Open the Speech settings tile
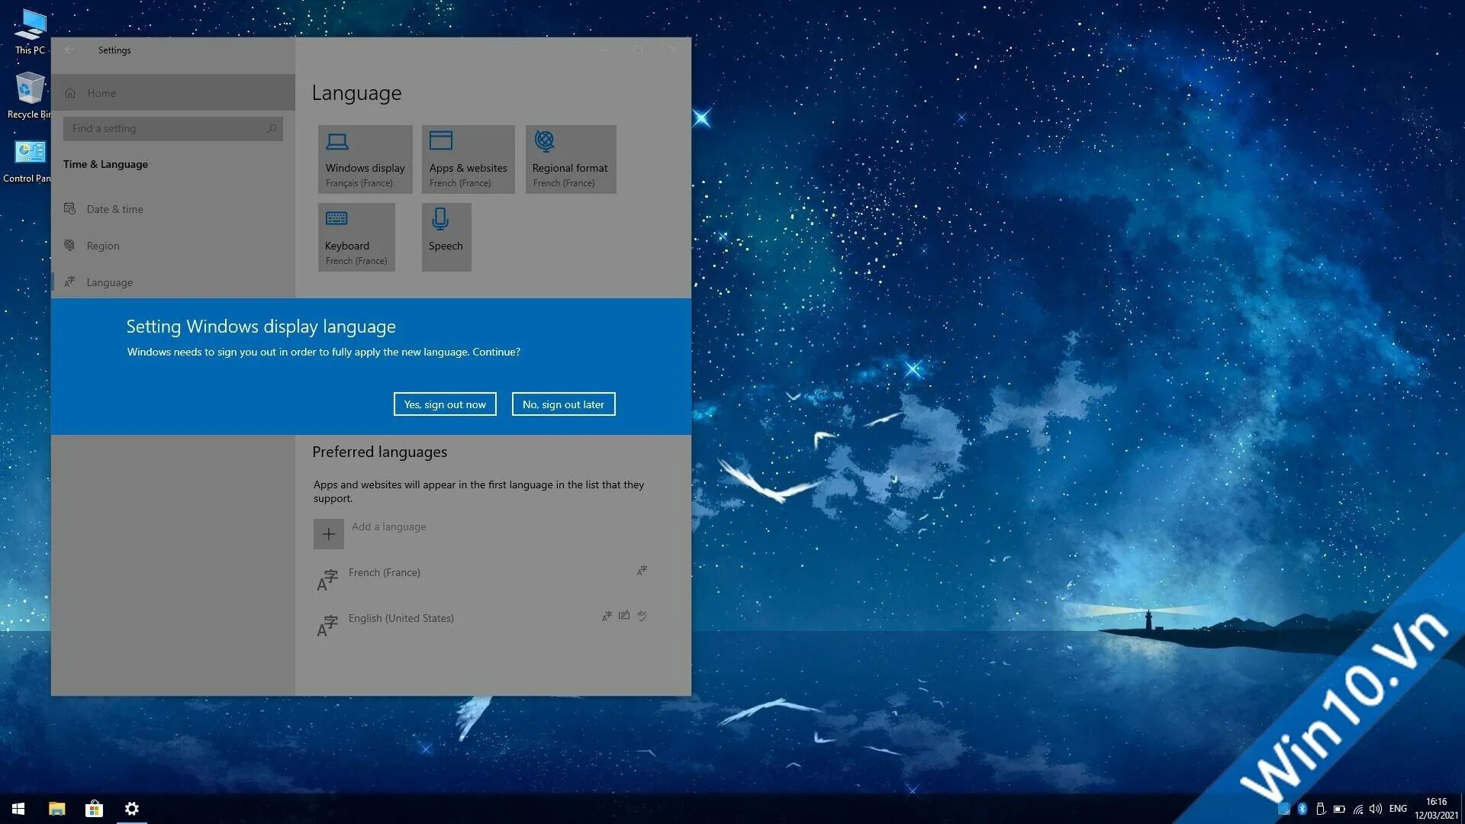Viewport: 1465px width, 824px height. 446,237
